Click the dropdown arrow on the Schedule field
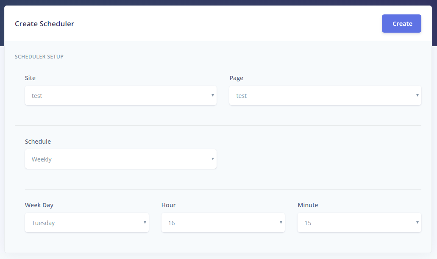 (212, 159)
